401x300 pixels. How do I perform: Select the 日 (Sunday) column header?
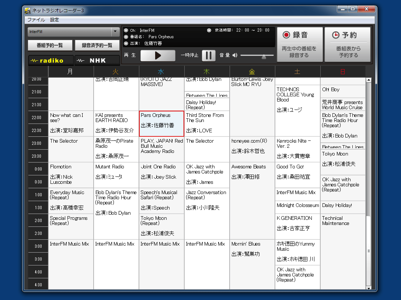(x=343, y=71)
